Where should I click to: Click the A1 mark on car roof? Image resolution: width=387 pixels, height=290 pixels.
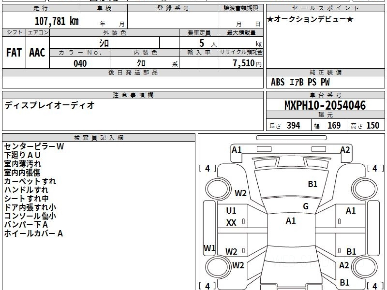[291, 221]
